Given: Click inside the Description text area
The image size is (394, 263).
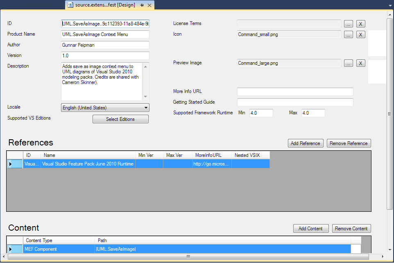Looking at the screenshot, I should tap(102, 82).
